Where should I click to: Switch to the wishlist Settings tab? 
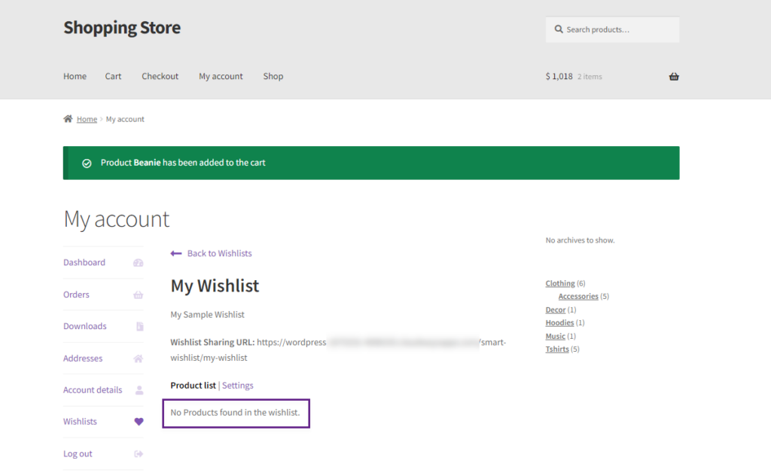point(237,386)
